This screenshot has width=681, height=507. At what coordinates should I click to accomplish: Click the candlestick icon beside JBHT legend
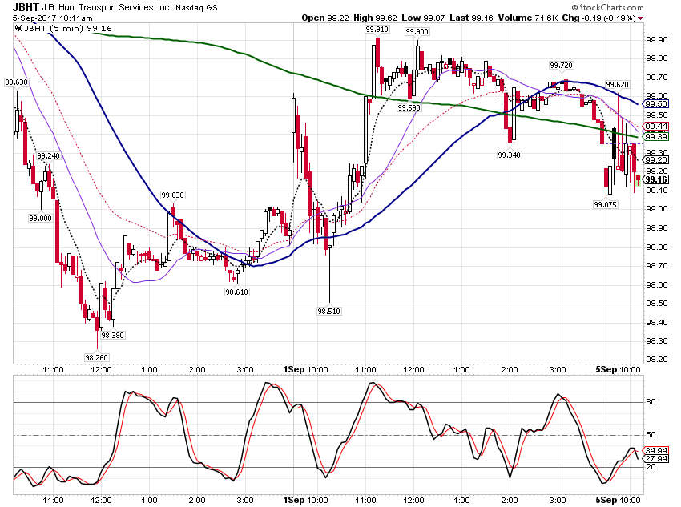tap(18, 29)
